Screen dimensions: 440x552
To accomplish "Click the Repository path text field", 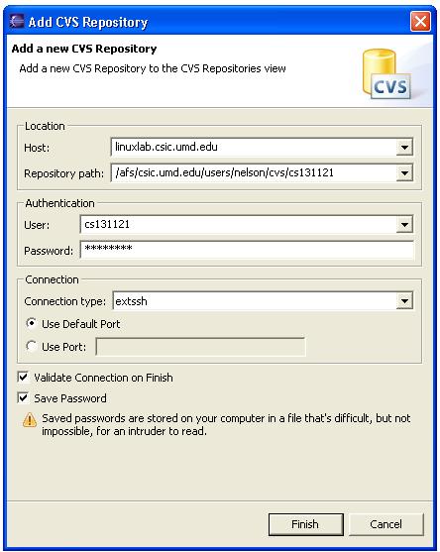I will point(253,172).
